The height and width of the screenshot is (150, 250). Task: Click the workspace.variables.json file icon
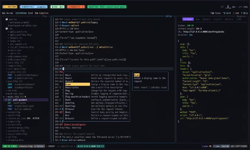(x=9, y=26)
